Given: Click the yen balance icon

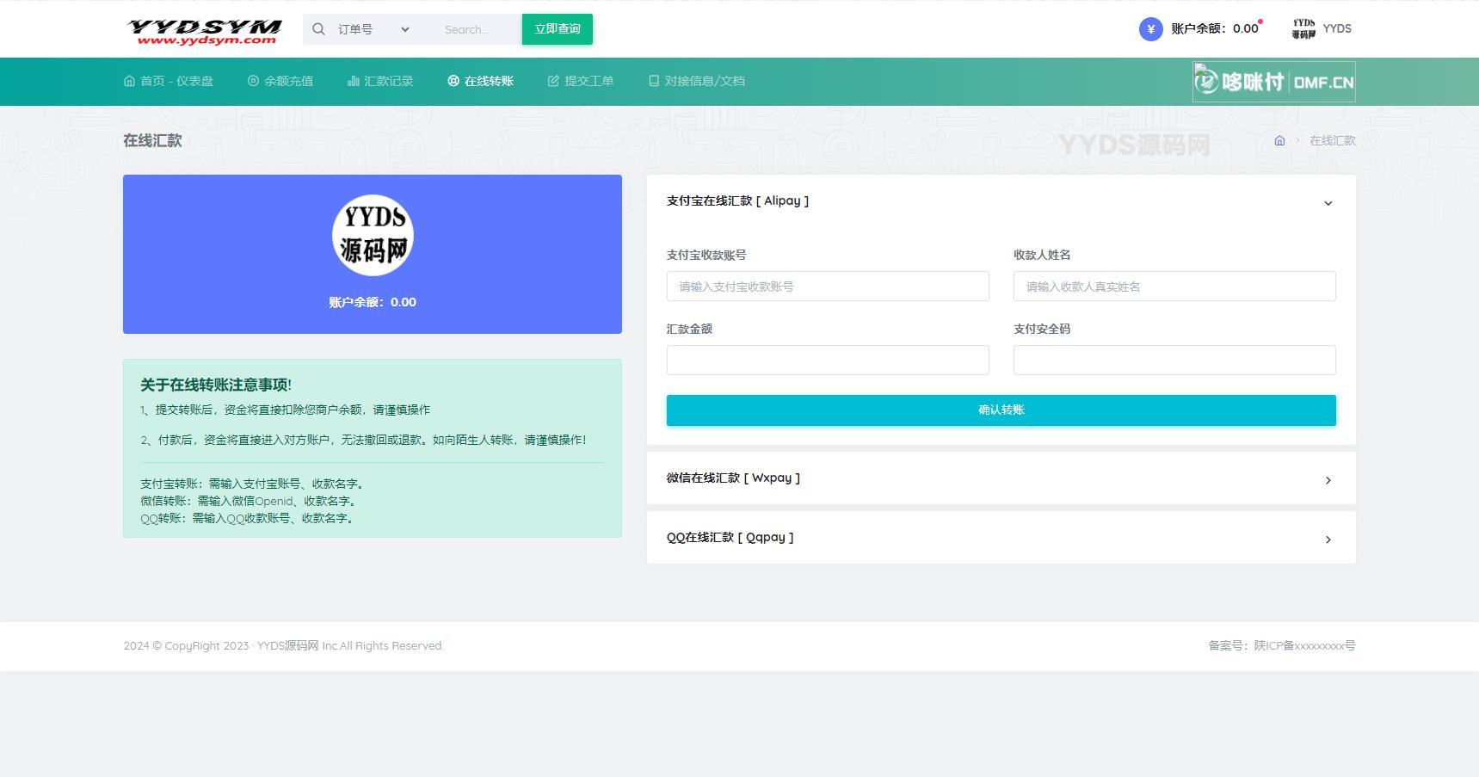Looking at the screenshot, I should click(x=1150, y=29).
